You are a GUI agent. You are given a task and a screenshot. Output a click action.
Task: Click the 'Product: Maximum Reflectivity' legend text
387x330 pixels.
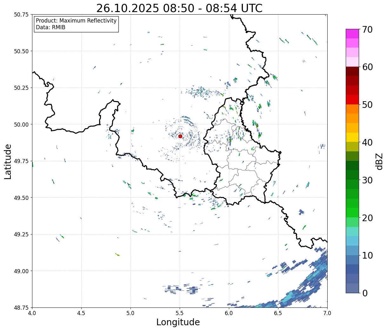coord(76,21)
